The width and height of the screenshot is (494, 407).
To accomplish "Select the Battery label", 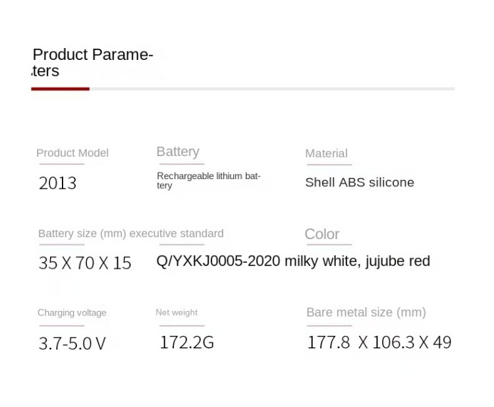I will pyautogui.click(x=178, y=151).
